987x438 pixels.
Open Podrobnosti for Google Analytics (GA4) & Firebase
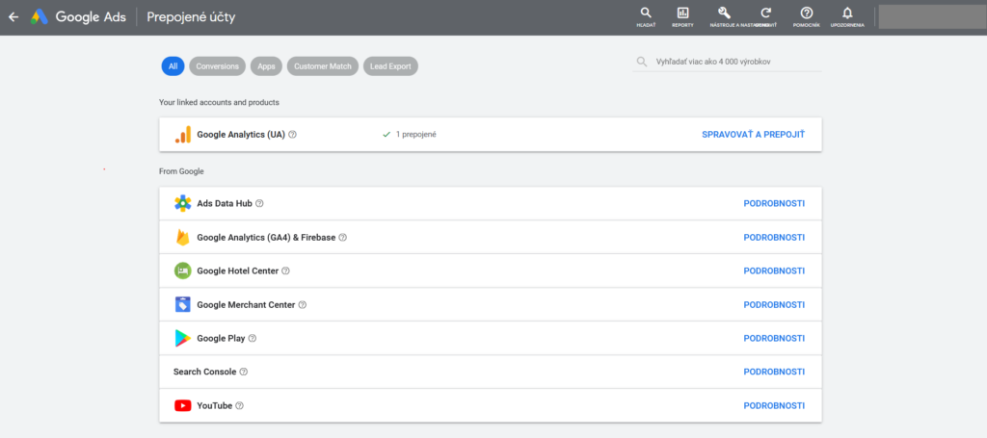tap(774, 238)
